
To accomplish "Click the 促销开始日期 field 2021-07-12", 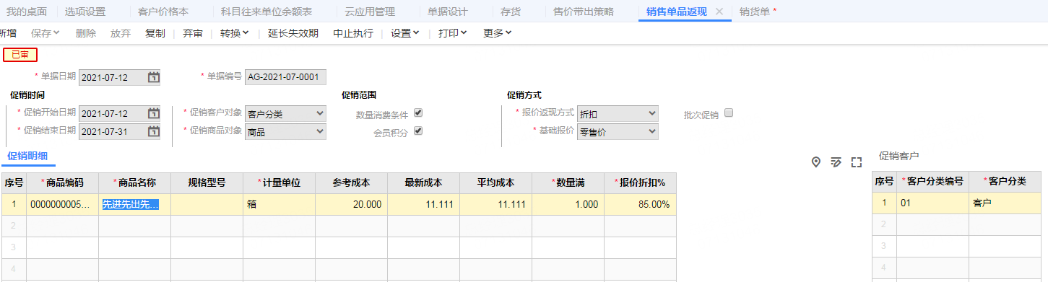I will tap(119, 113).
